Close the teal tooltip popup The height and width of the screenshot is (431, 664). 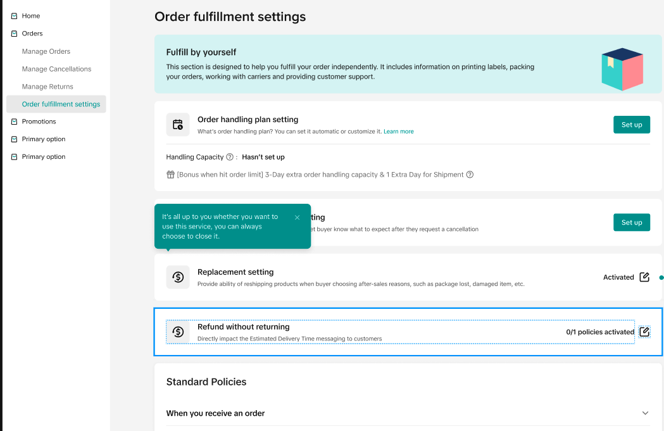298,218
